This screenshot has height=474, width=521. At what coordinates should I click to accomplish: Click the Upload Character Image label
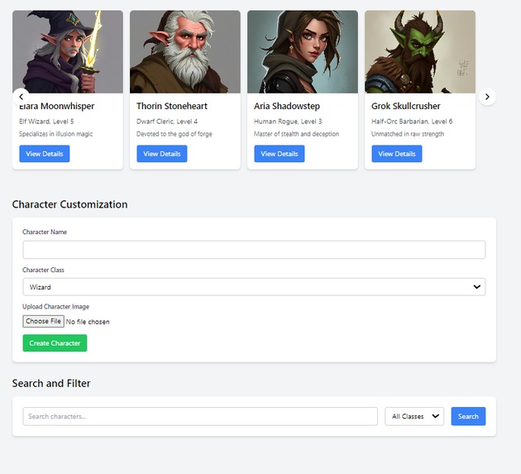[56, 306]
